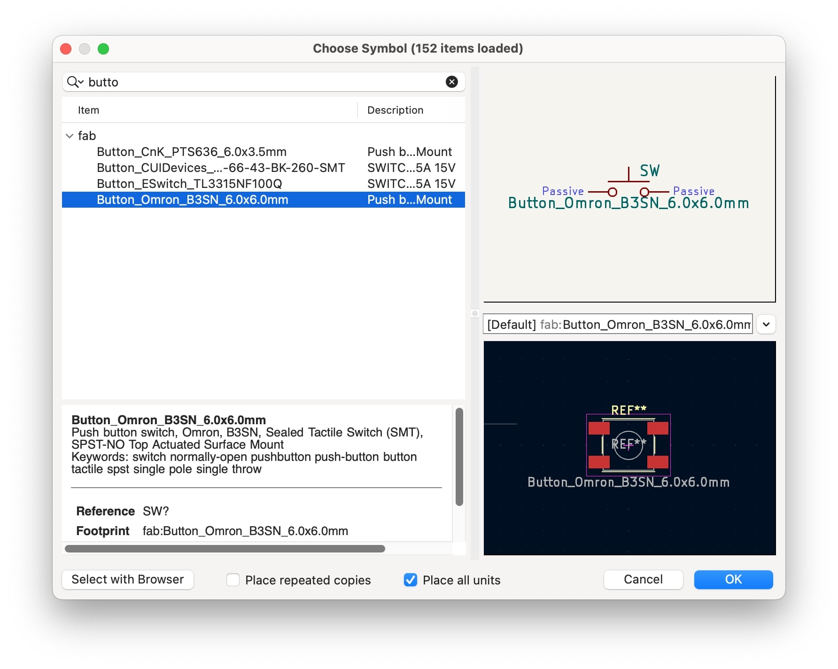Image resolution: width=838 pixels, height=669 pixels.
Task: Uncheck Place all units checkbox
Action: click(410, 580)
